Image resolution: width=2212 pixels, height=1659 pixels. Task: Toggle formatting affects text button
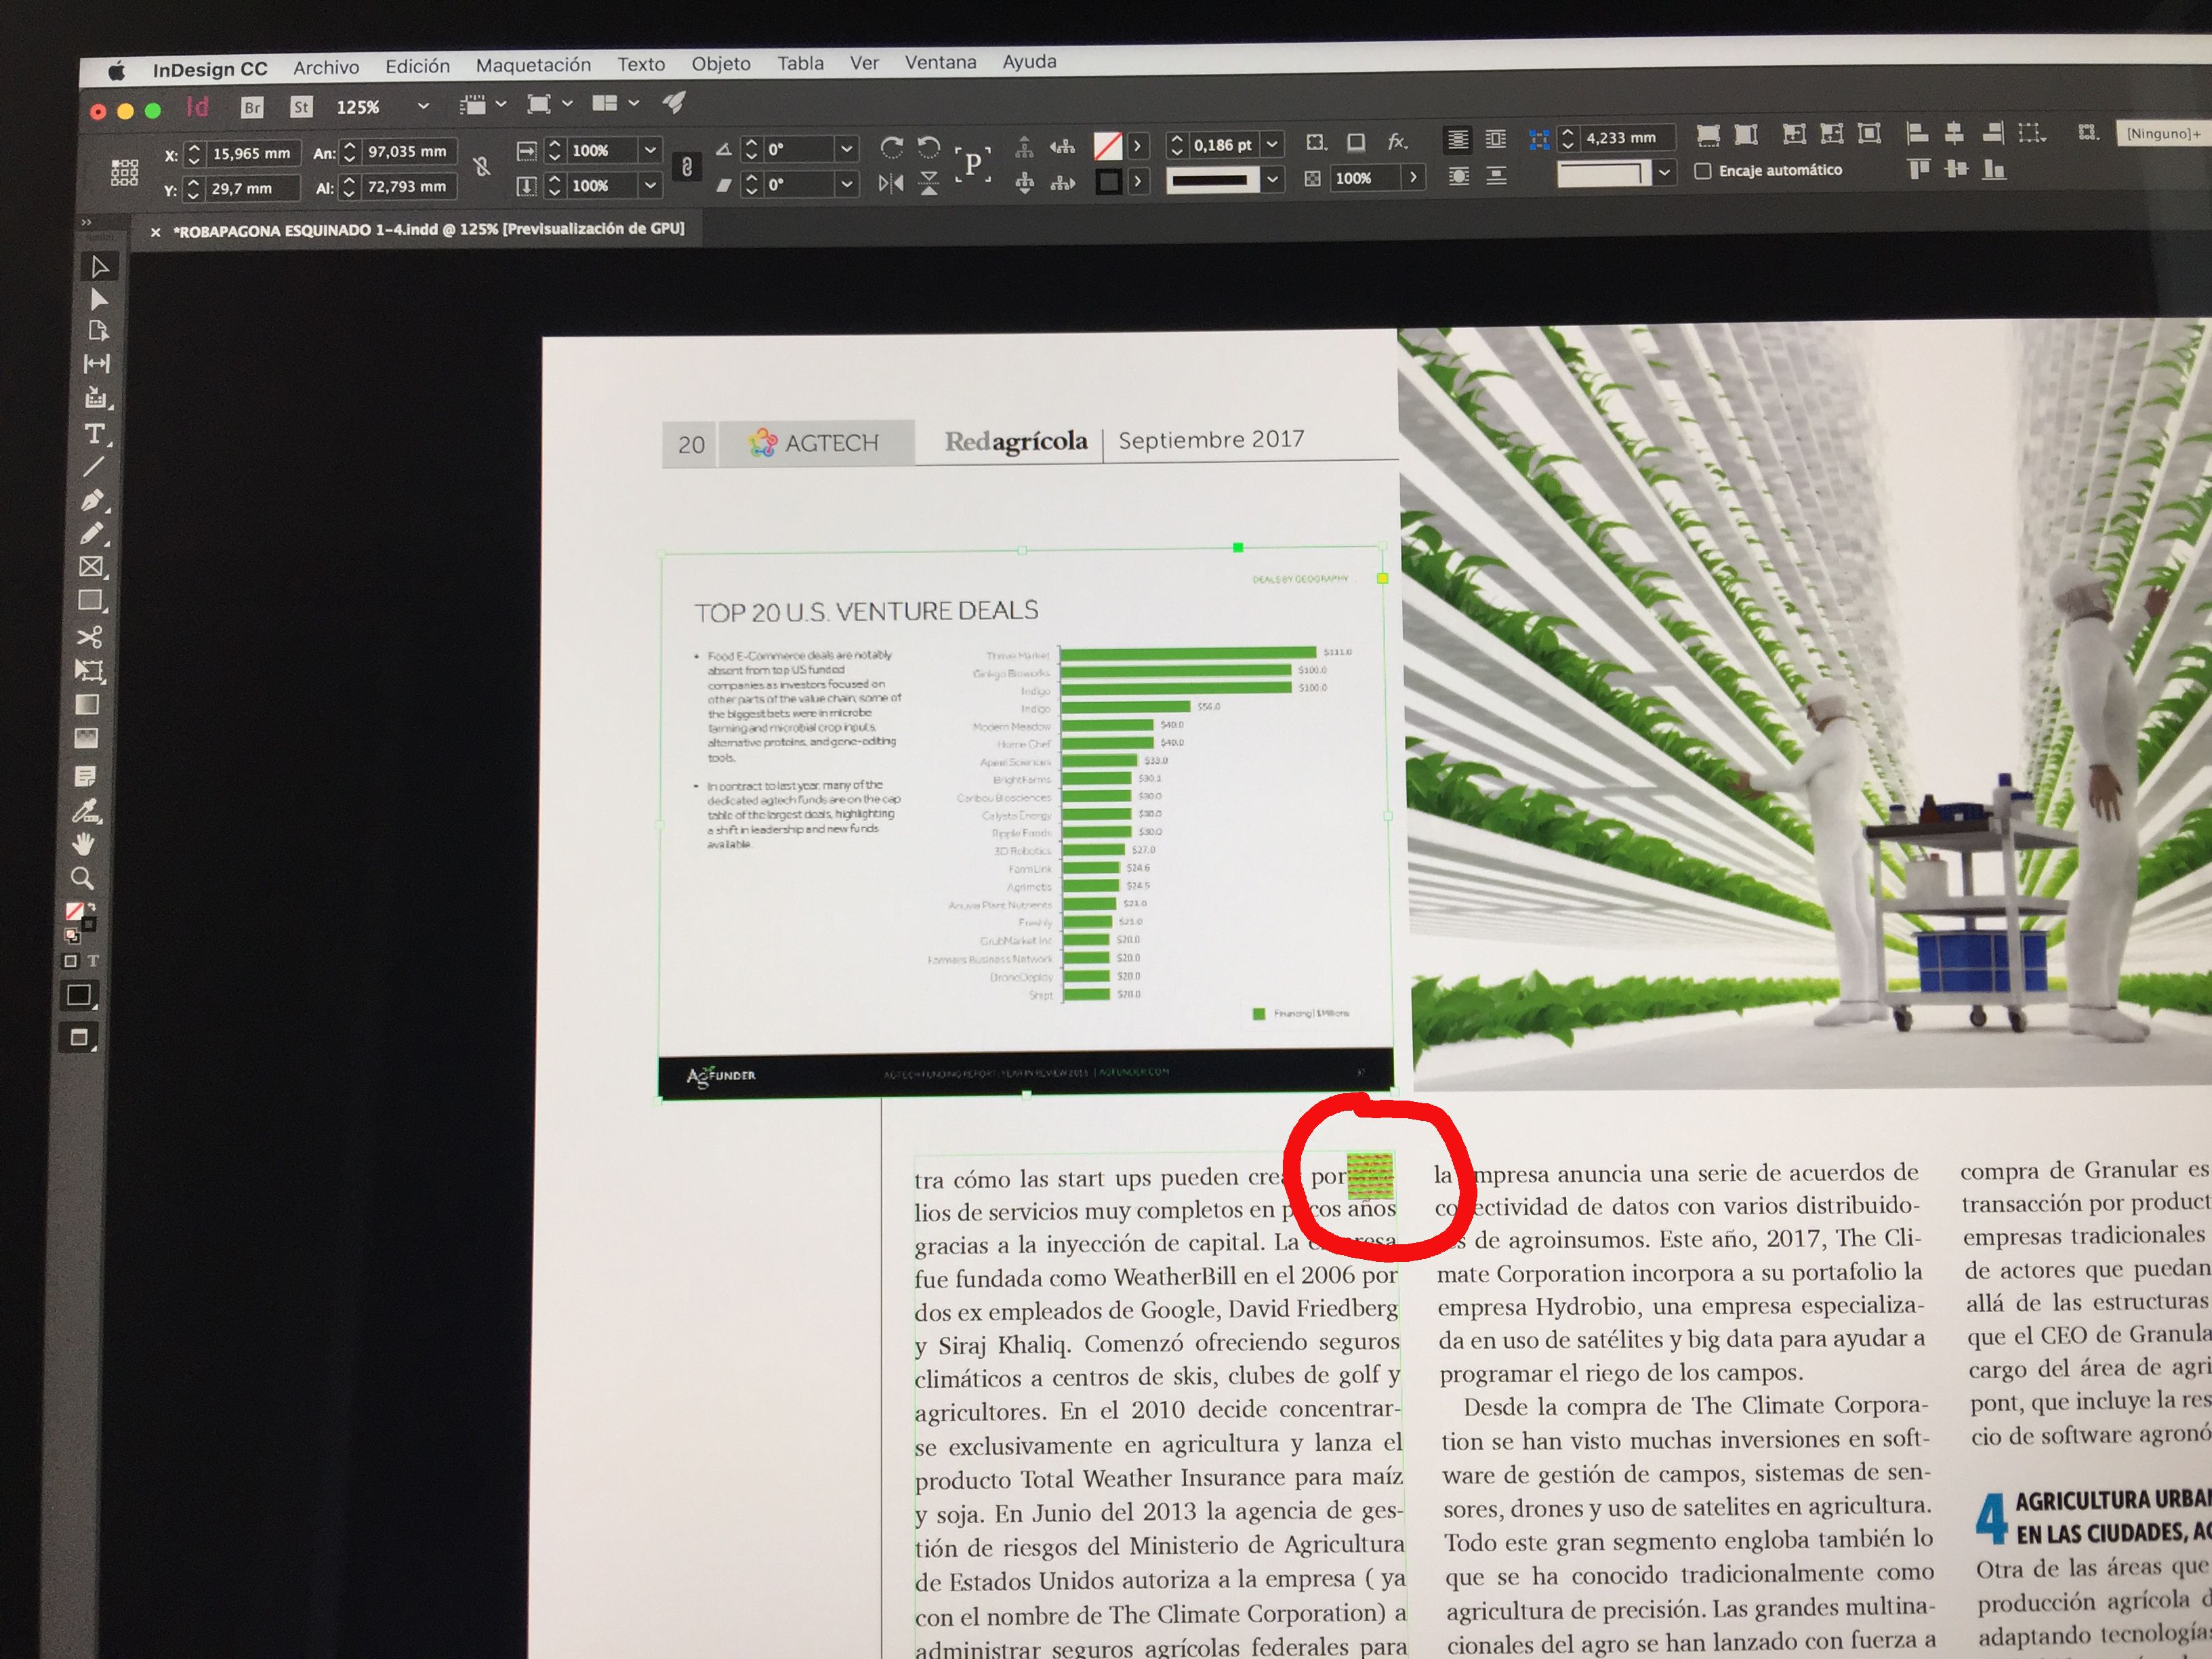pyautogui.click(x=93, y=961)
